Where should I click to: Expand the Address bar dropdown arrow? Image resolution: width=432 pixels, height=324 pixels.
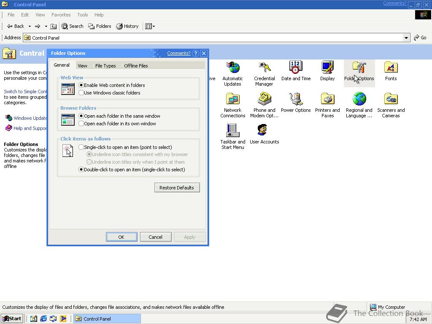tap(406, 38)
